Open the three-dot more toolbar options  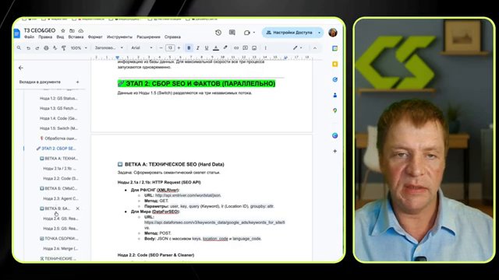coord(265,48)
